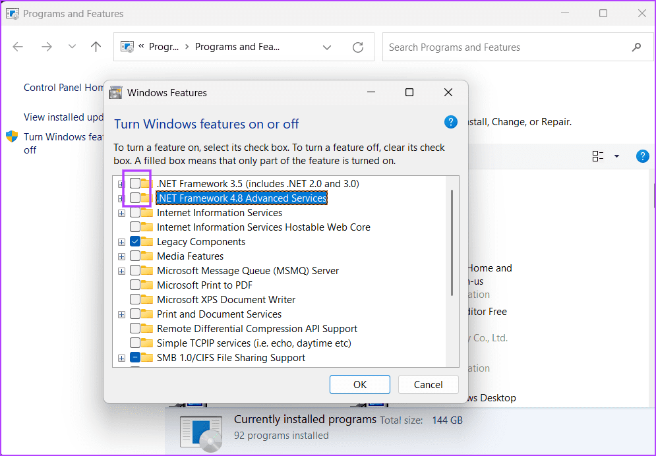The height and width of the screenshot is (456, 656).
Task: Select Remote Differential Compression API Support label
Action: pos(257,329)
